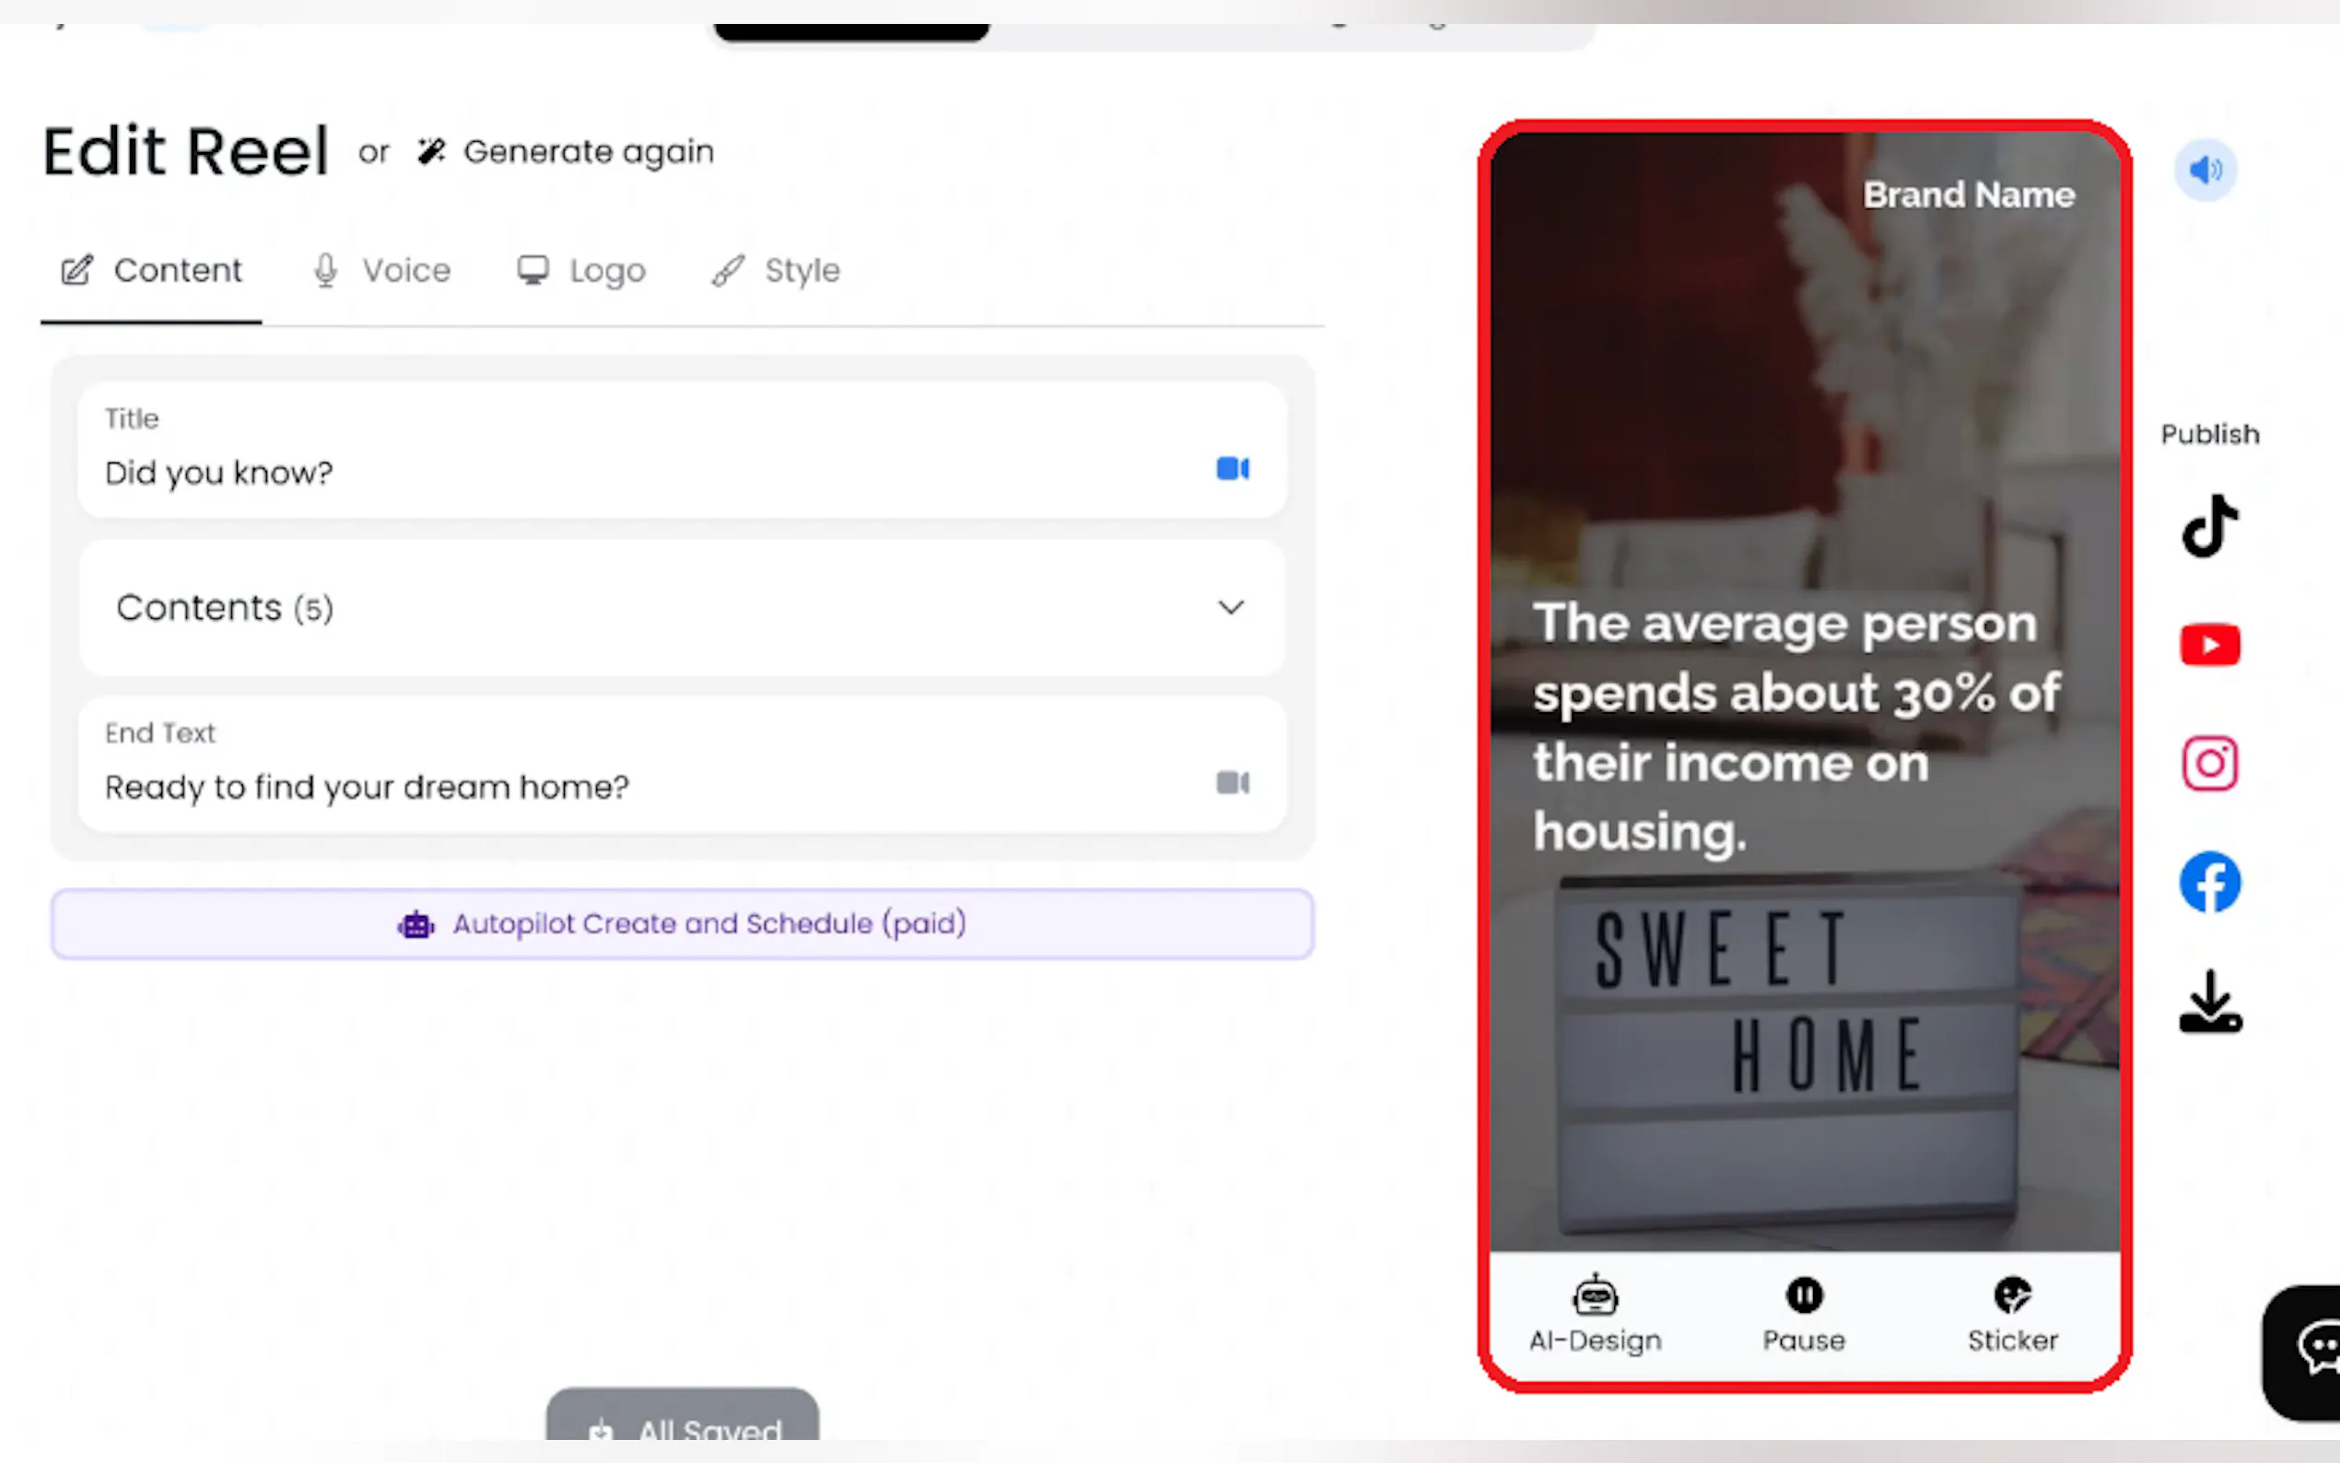Open the AI-Design option
2340x1463 pixels.
click(1595, 1312)
